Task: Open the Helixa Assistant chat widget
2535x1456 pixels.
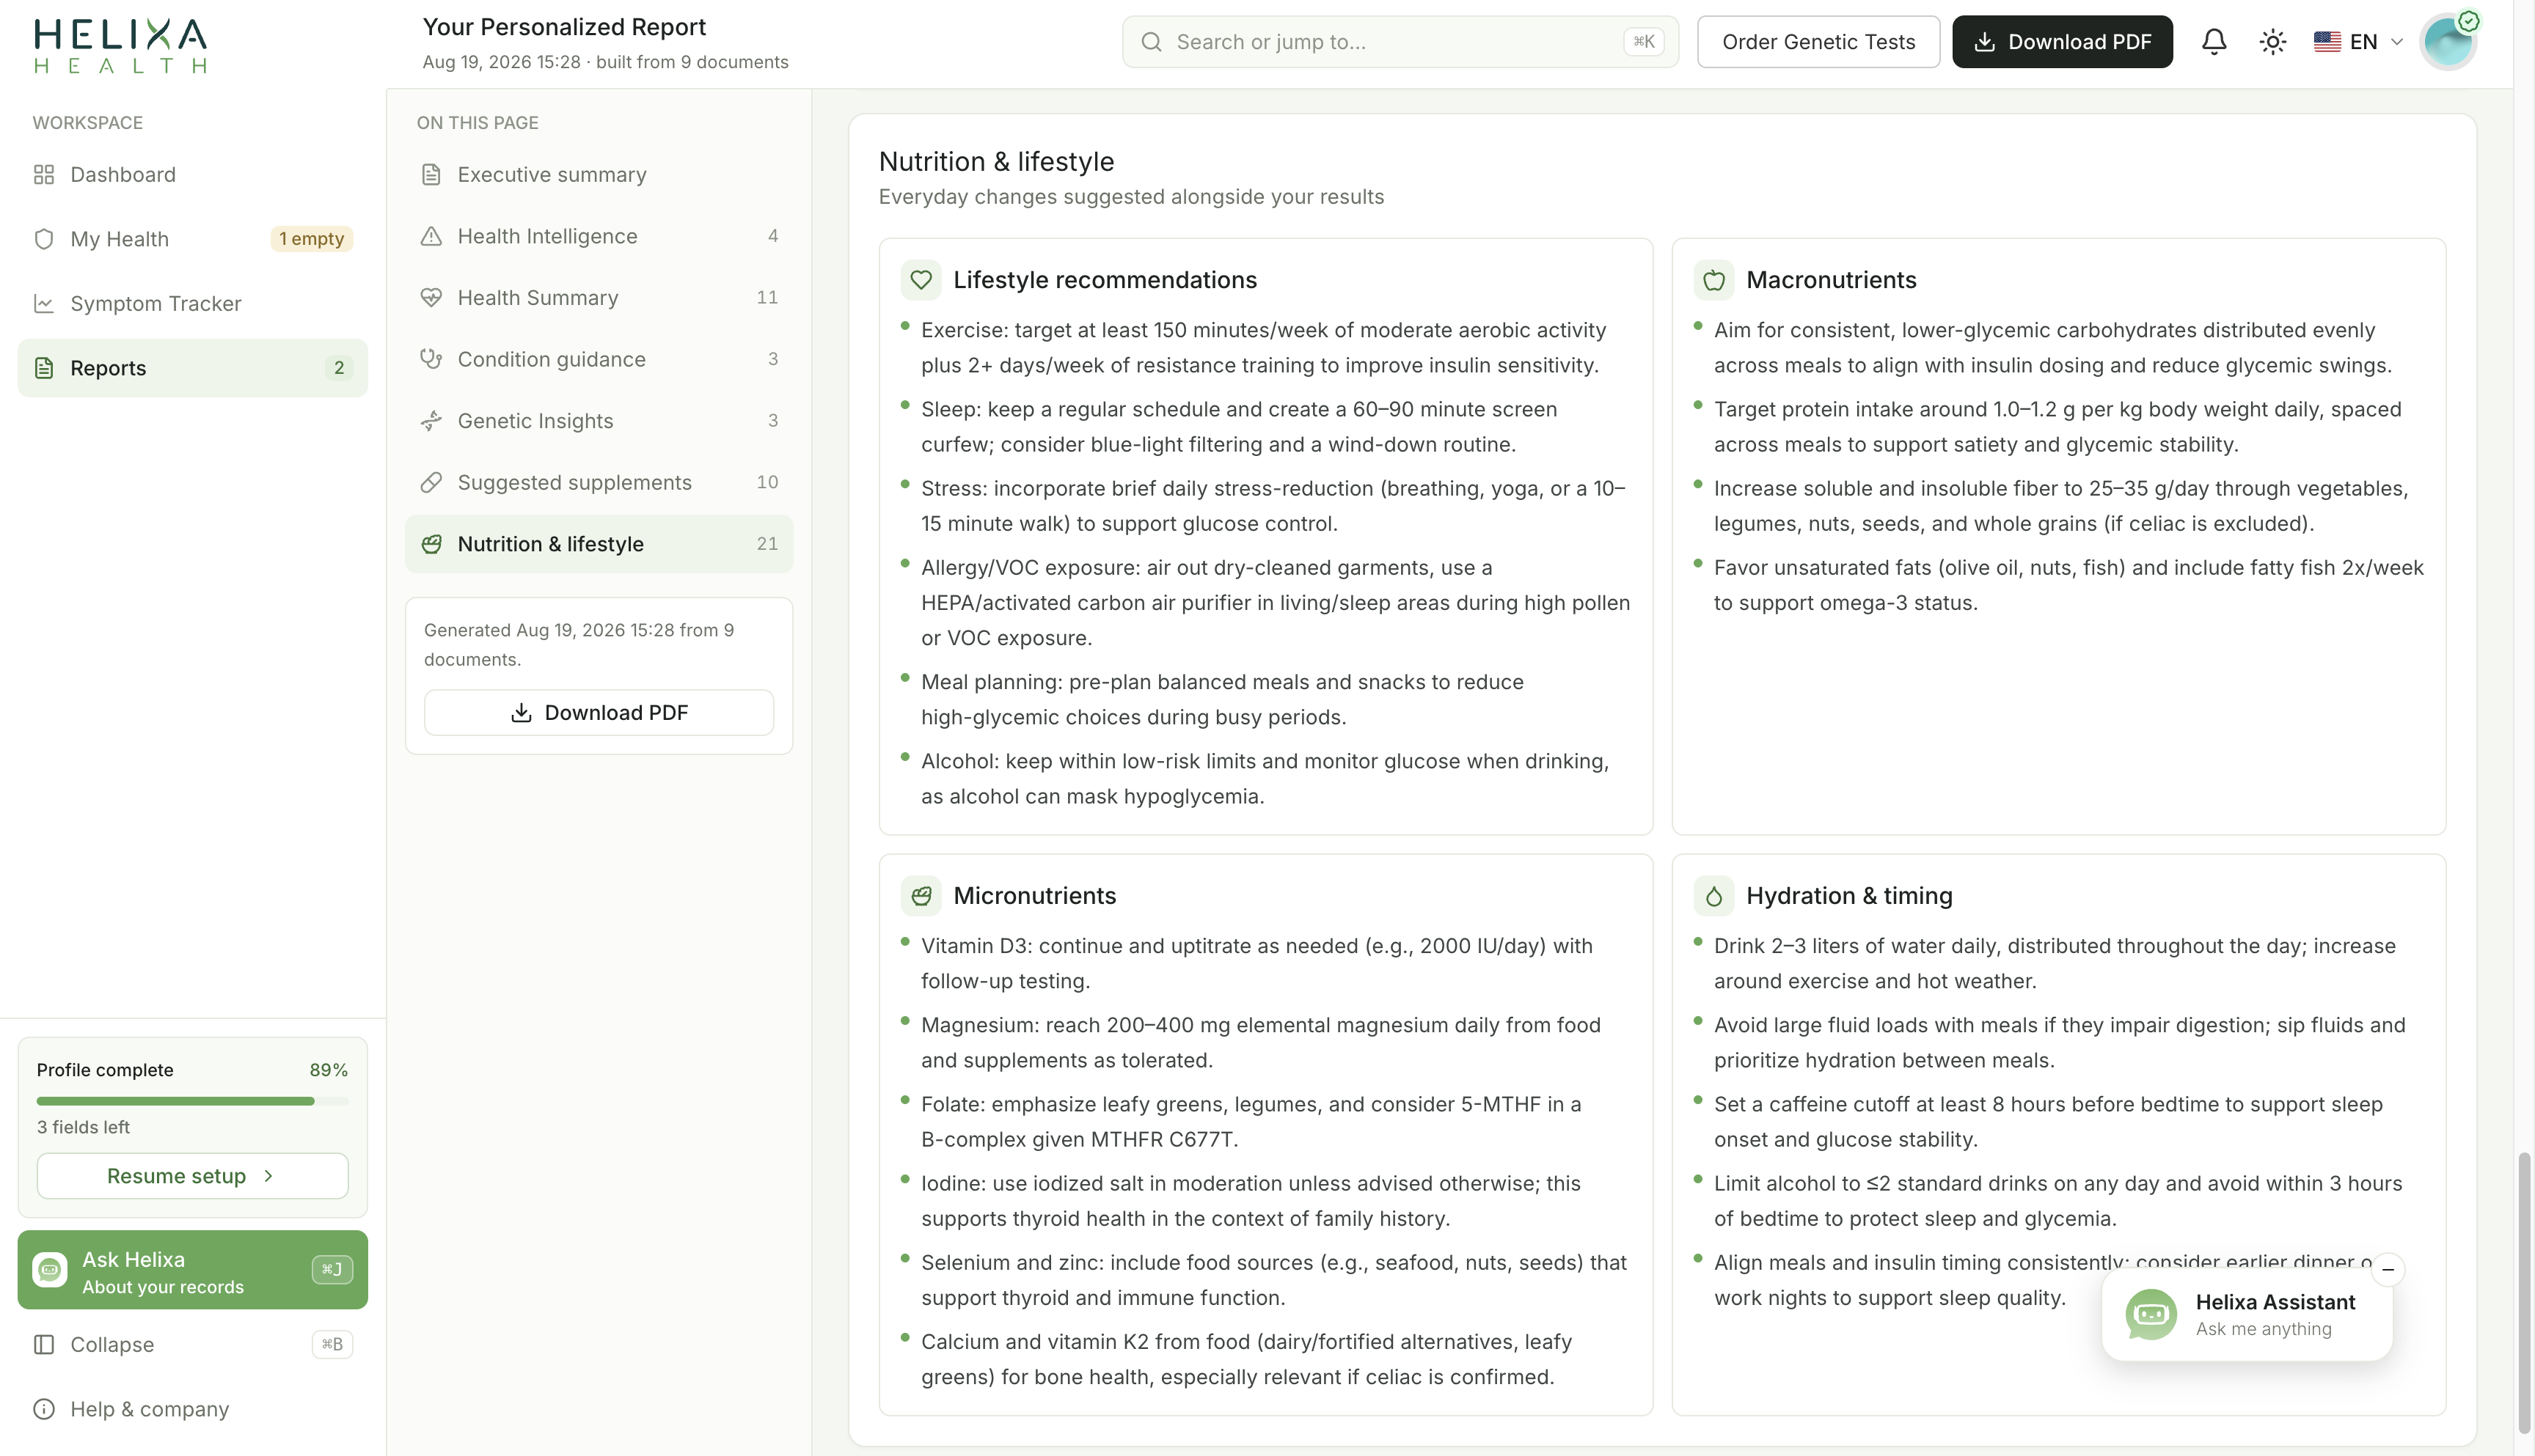Action: (2247, 1315)
